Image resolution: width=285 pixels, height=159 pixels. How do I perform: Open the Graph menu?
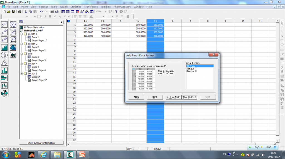click(x=64, y=7)
